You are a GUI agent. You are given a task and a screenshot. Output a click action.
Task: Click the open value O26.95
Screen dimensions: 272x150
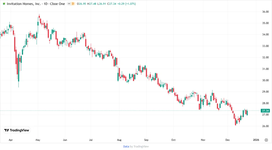[81, 4]
